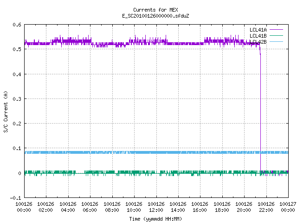Click the -0.1 y-axis tick label
The image size is (297, 223).
click(15, 198)
